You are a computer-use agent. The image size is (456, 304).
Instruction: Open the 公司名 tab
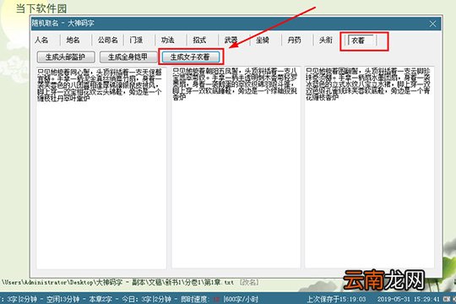pos(107,40)
